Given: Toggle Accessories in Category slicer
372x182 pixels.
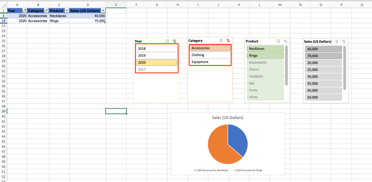Looking at the screenshot, I should tap(210, 48).
